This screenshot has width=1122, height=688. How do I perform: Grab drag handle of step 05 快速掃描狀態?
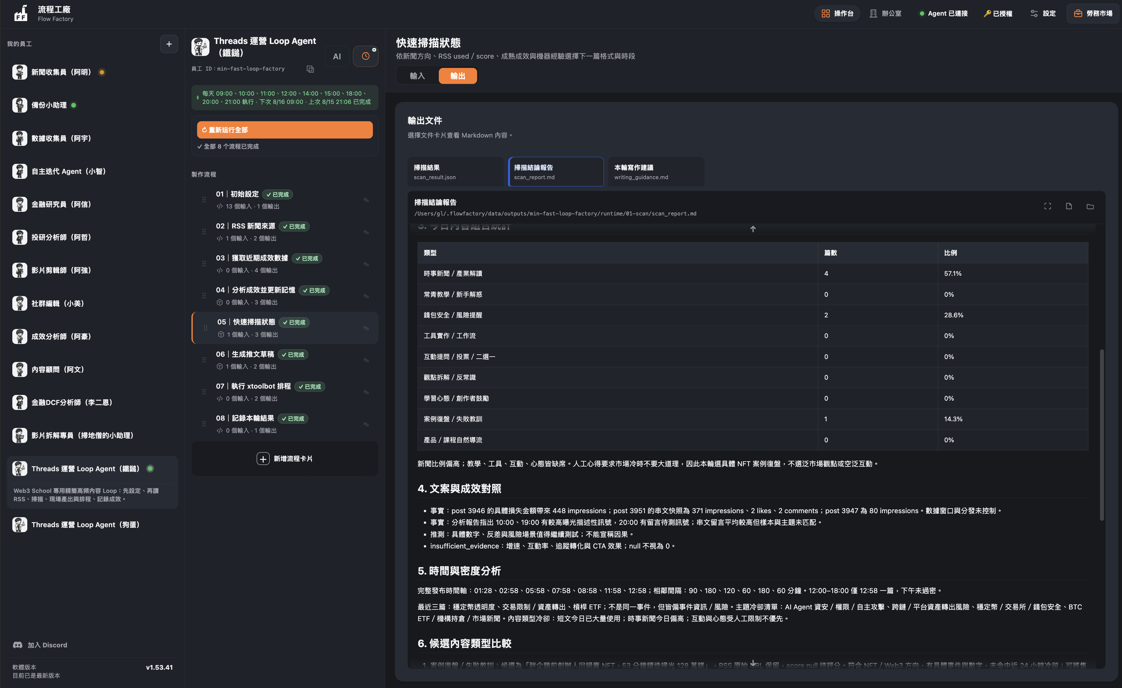tap(205, 328)
